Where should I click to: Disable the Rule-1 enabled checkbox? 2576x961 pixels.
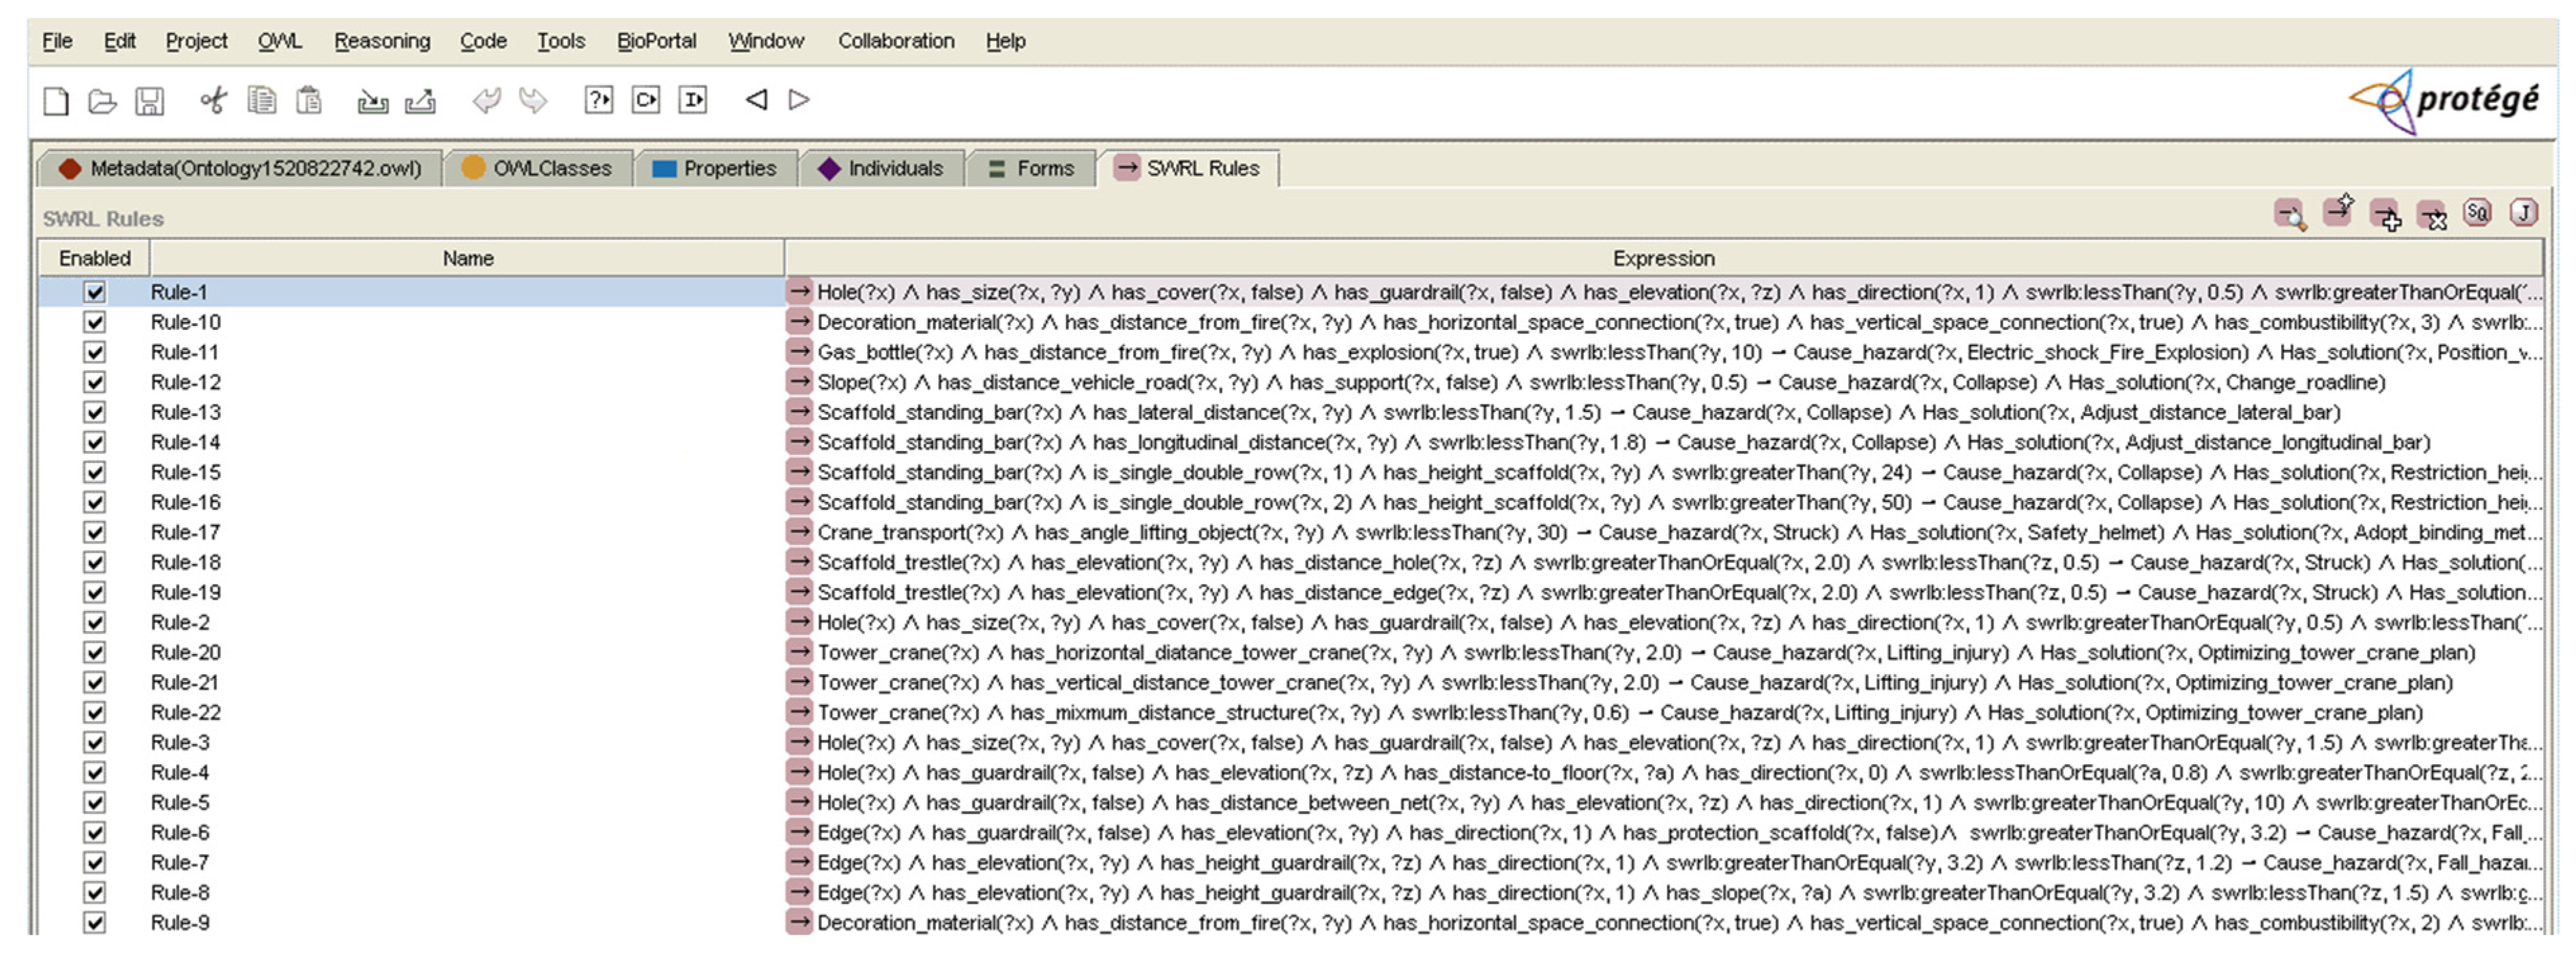pyautogui.click(x=95, y=292)
